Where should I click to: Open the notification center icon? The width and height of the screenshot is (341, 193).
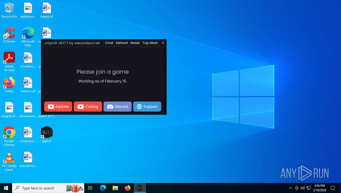(x=333, y=188)
